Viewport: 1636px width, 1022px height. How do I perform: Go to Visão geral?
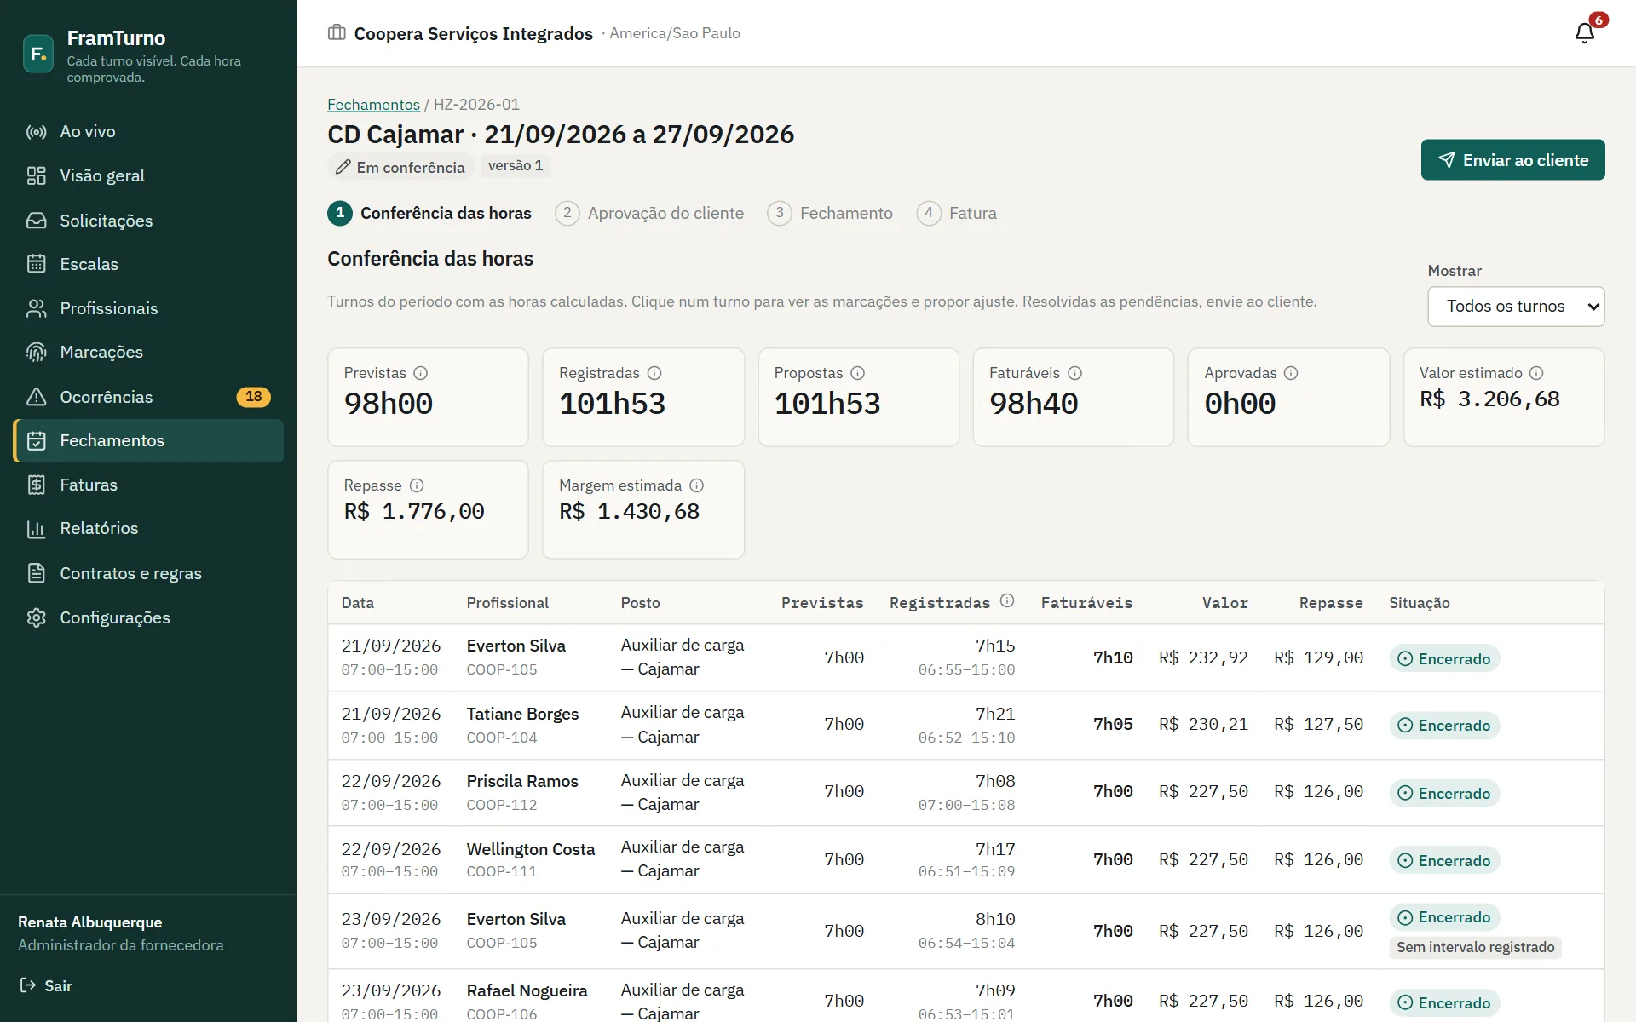[148, 175]
